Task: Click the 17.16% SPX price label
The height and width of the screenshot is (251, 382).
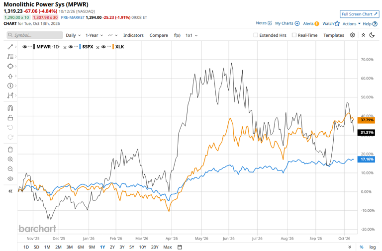Action: coord(366,159)
